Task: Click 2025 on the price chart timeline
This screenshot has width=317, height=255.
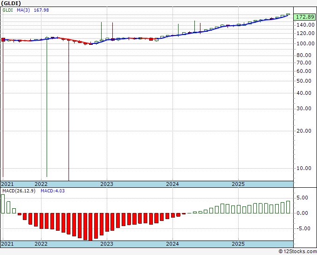Action: (238, 184)
